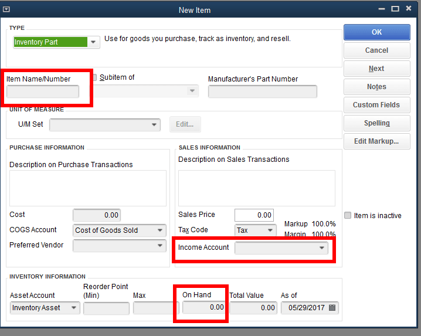
Task: Click the Edit Markup button
Action: pyautogui.click(x=376, y=141)
